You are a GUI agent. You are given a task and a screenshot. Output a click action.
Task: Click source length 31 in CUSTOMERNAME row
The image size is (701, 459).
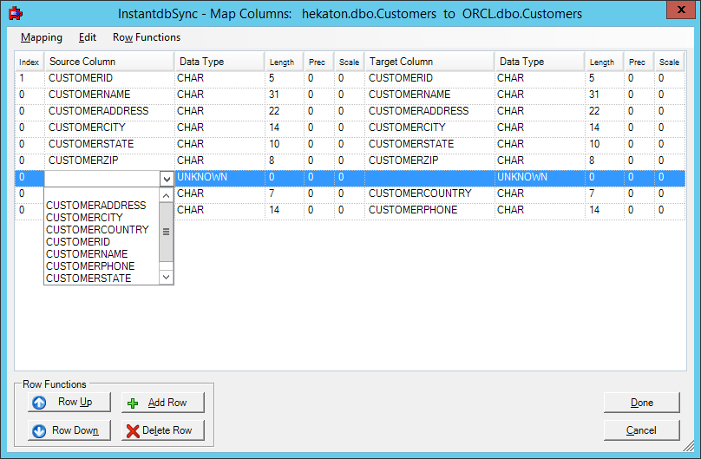pos(285,95)
